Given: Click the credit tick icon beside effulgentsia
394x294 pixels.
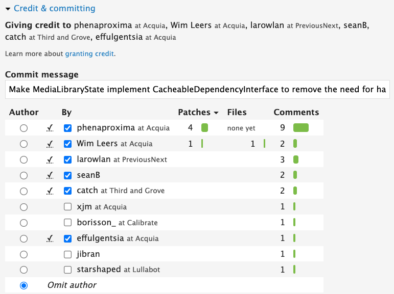Looking at the screenshot, I should (50, 238).
